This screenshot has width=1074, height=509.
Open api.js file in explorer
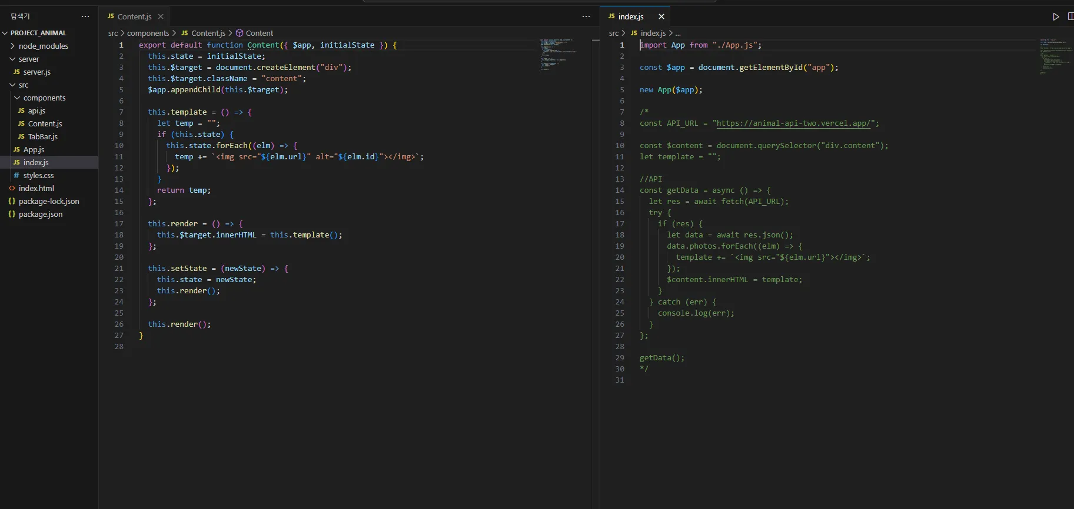(36, 110)
